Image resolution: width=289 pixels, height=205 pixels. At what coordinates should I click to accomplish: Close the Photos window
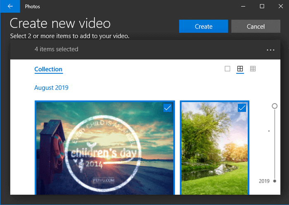click(280, 7)
